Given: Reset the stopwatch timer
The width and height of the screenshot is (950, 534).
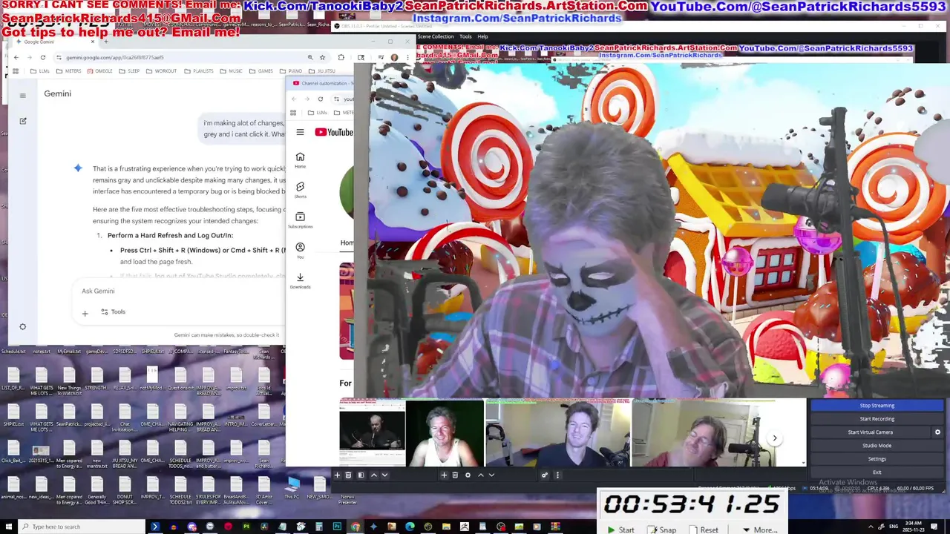Looking at the screenshot, I should tap(704, 530).
